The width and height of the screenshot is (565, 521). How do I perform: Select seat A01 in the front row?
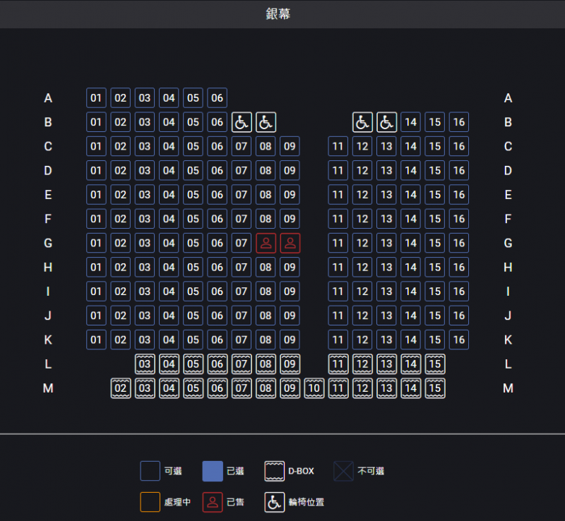96,97
